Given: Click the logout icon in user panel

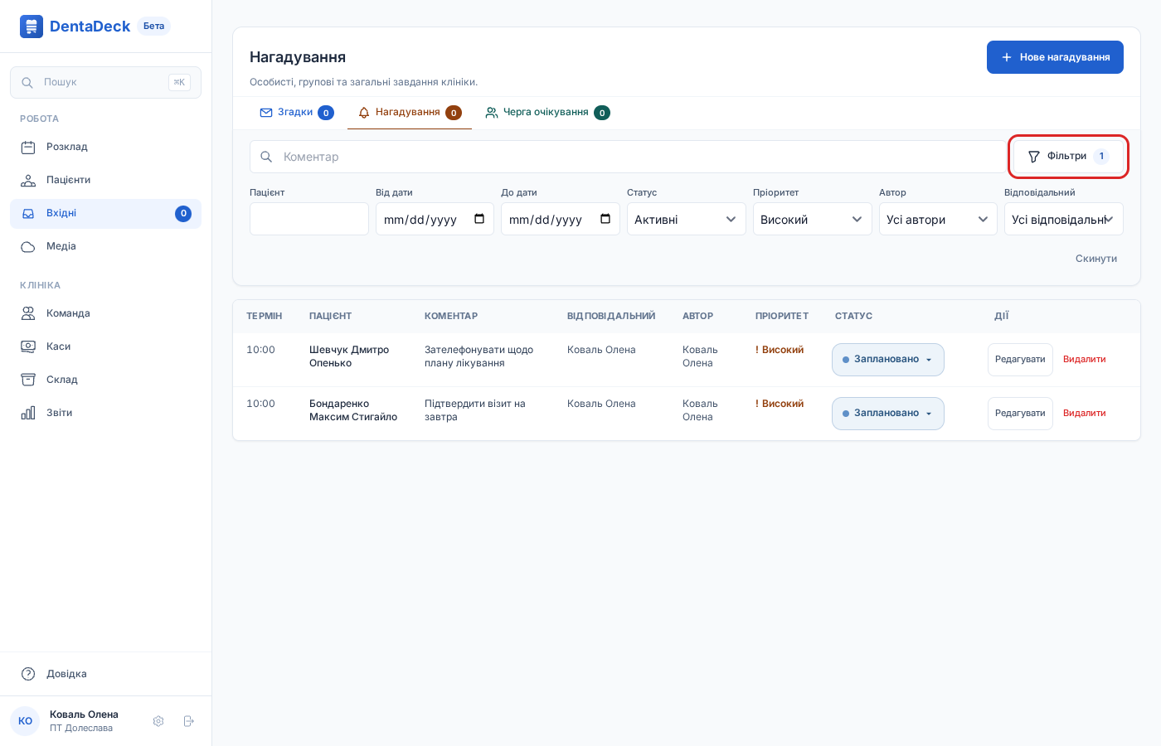Looking at the screenshot, I should click(188, 721).
